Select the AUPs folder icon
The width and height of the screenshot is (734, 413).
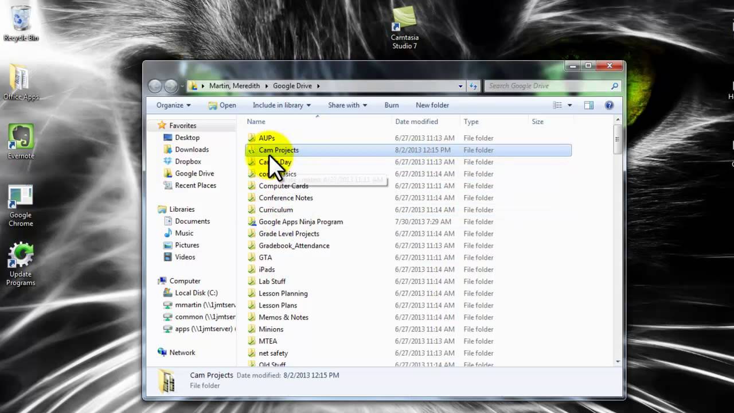click(x=252, y=138)
